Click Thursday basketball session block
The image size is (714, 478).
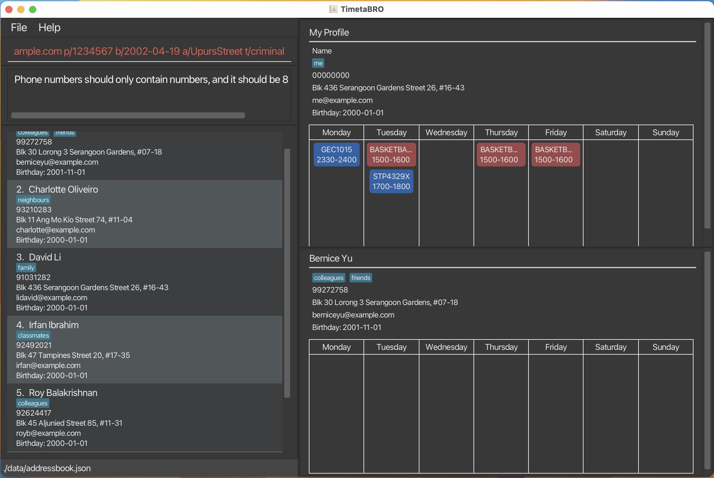pos(501,155)
